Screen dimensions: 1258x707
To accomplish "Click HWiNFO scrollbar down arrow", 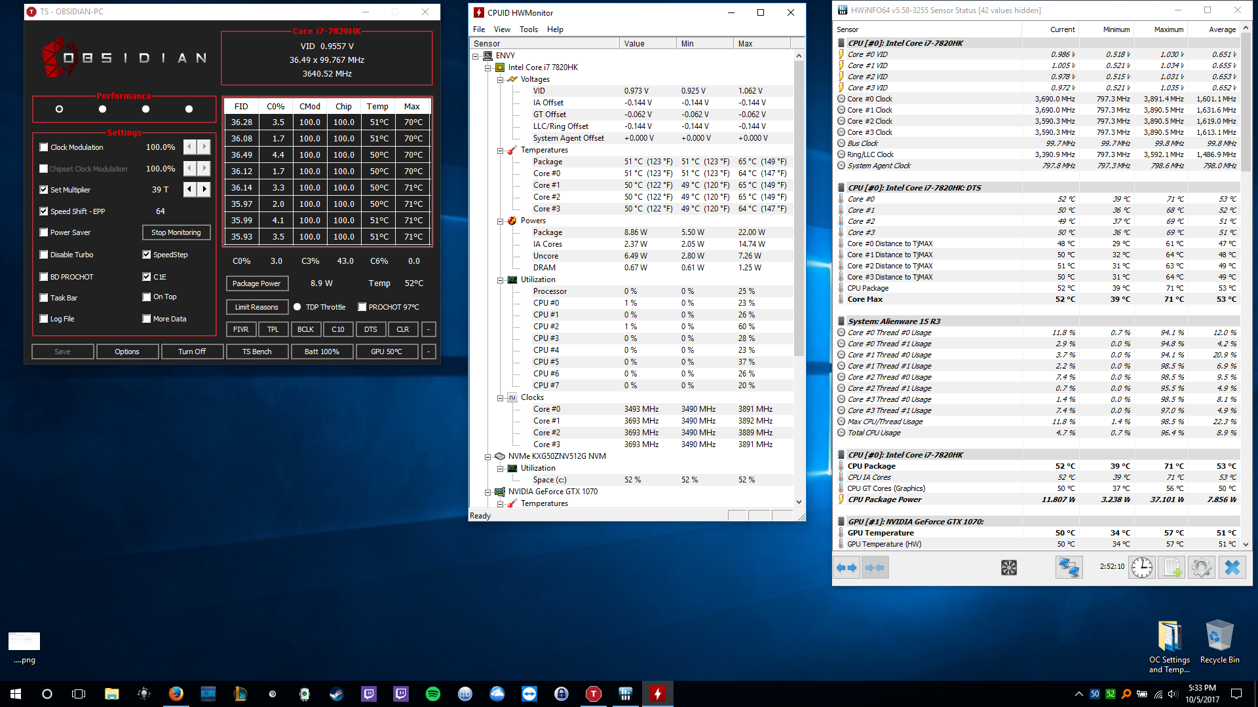I will (1246, 544).
